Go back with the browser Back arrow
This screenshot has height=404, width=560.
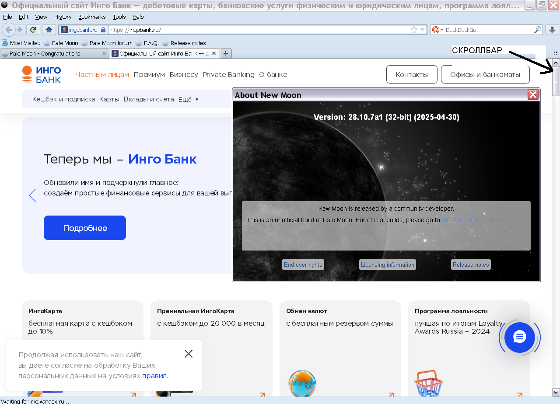[8, 30]
